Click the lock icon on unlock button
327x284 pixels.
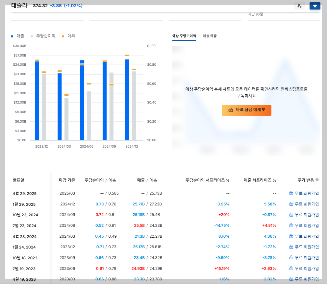(230, 110)
